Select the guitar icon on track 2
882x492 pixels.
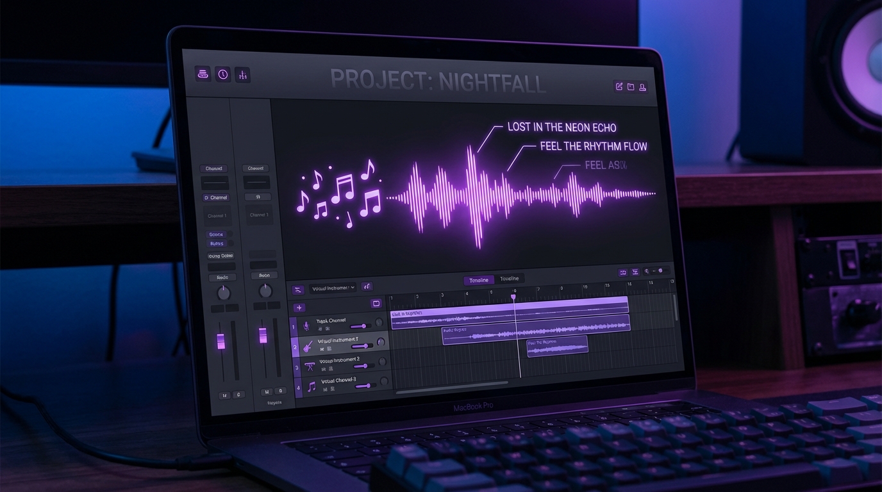click(x=308, y=347)
